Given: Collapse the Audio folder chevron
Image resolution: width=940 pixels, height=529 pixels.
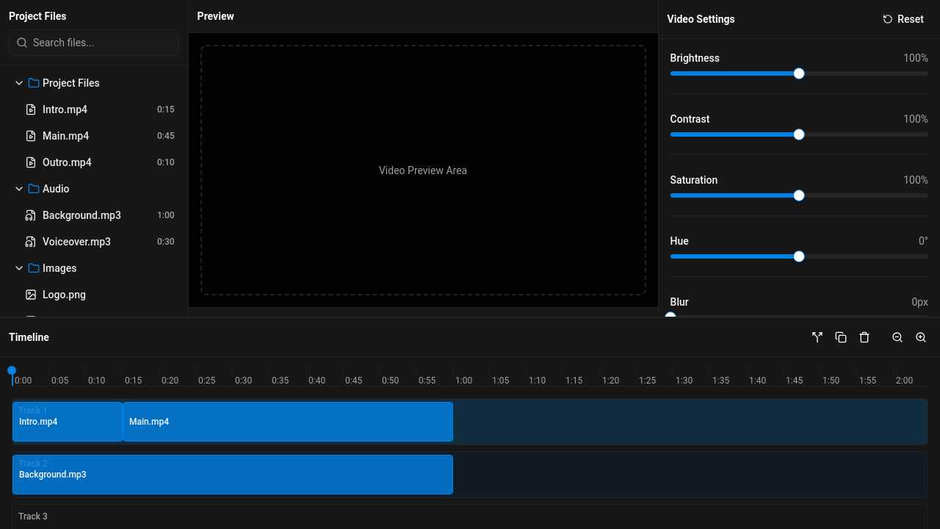Looking at the screenshot, I should click(19, 189).
